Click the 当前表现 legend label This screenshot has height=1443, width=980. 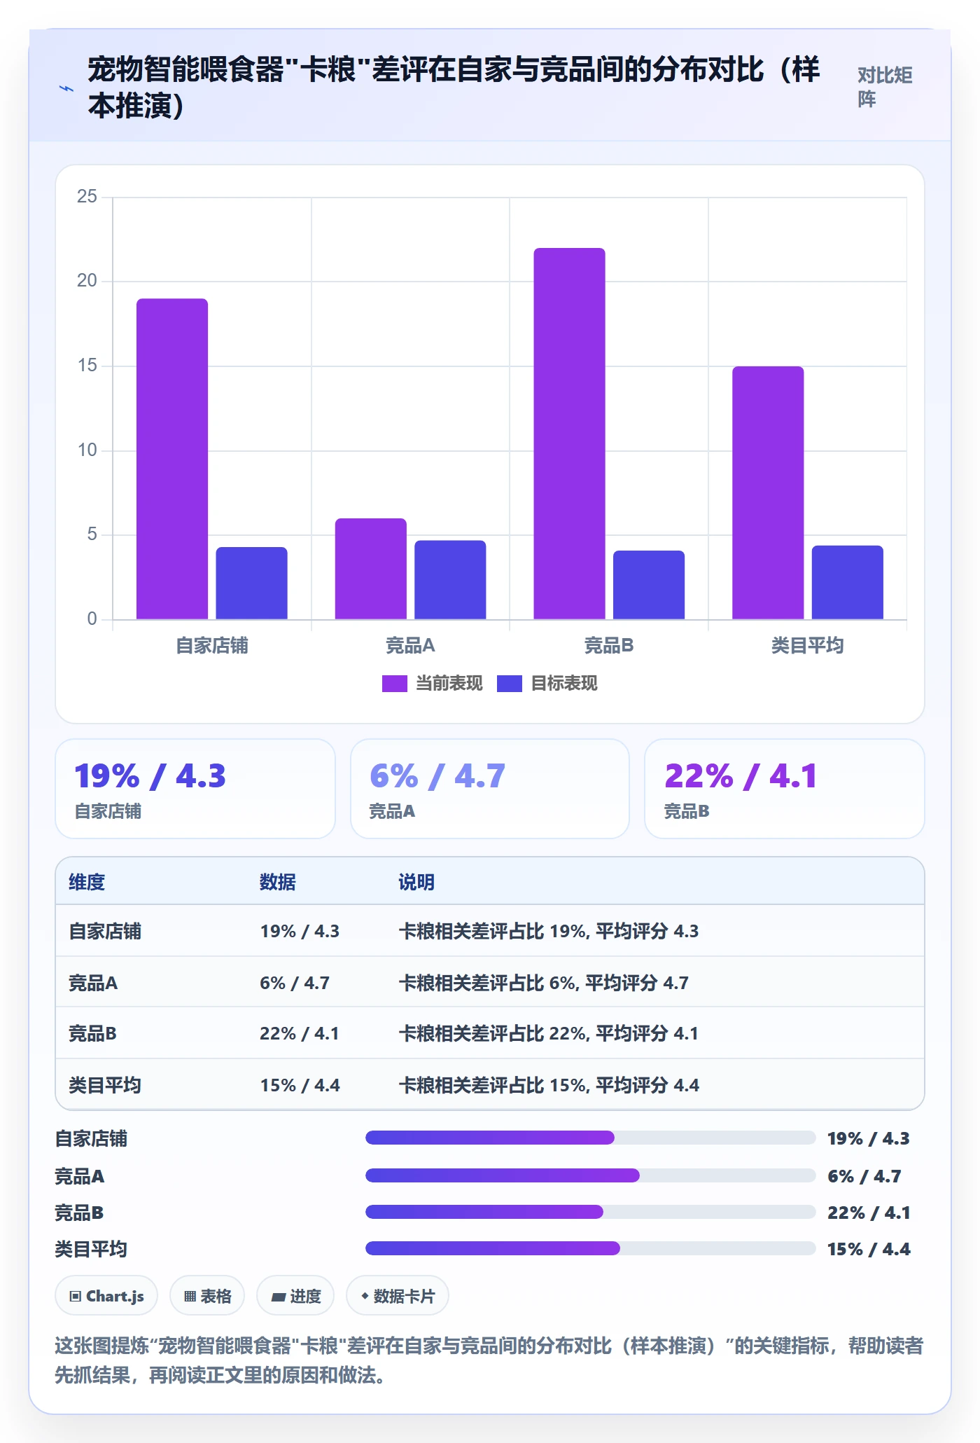tap(449, 684)
